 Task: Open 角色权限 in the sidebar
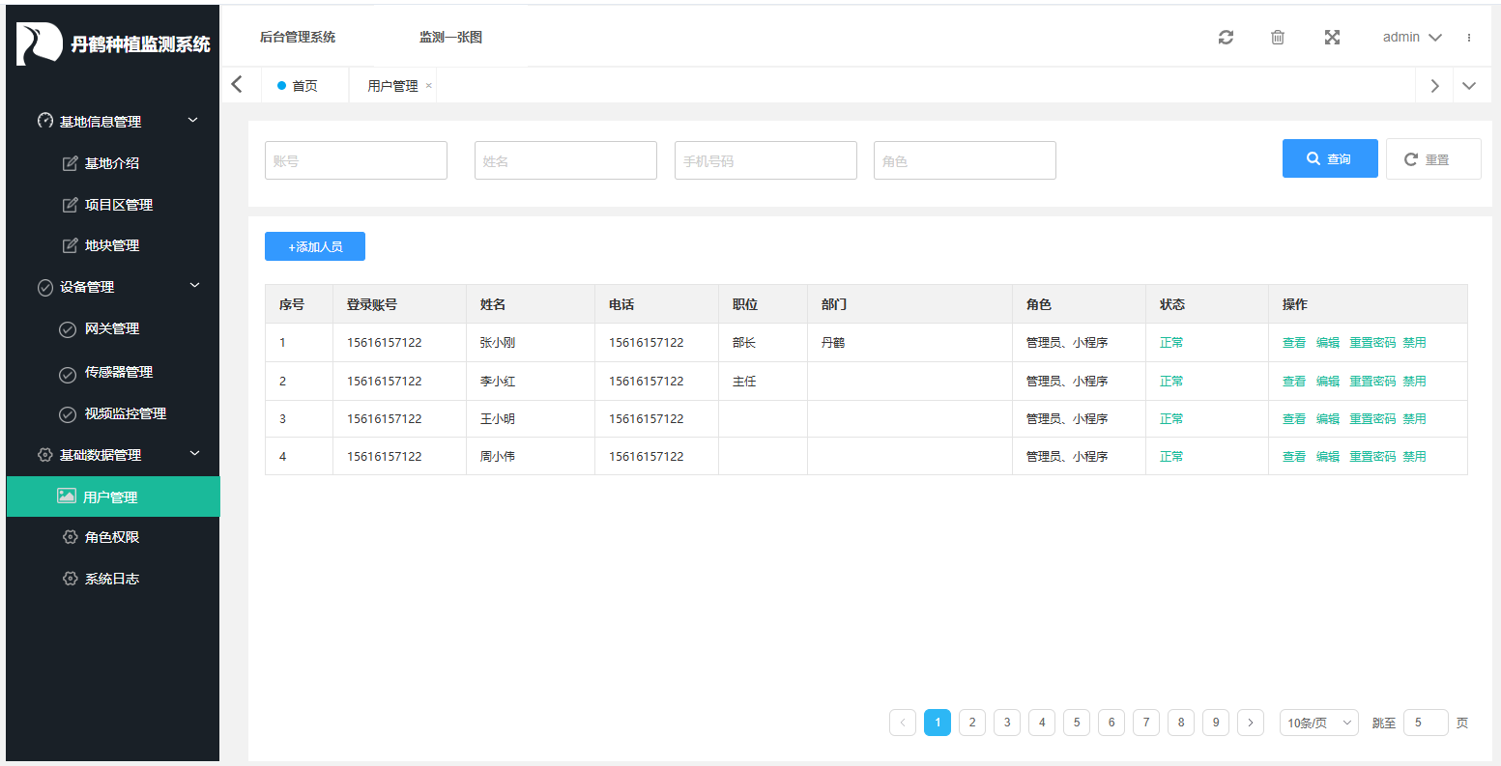pyautogui.click(x=112, y=537)
